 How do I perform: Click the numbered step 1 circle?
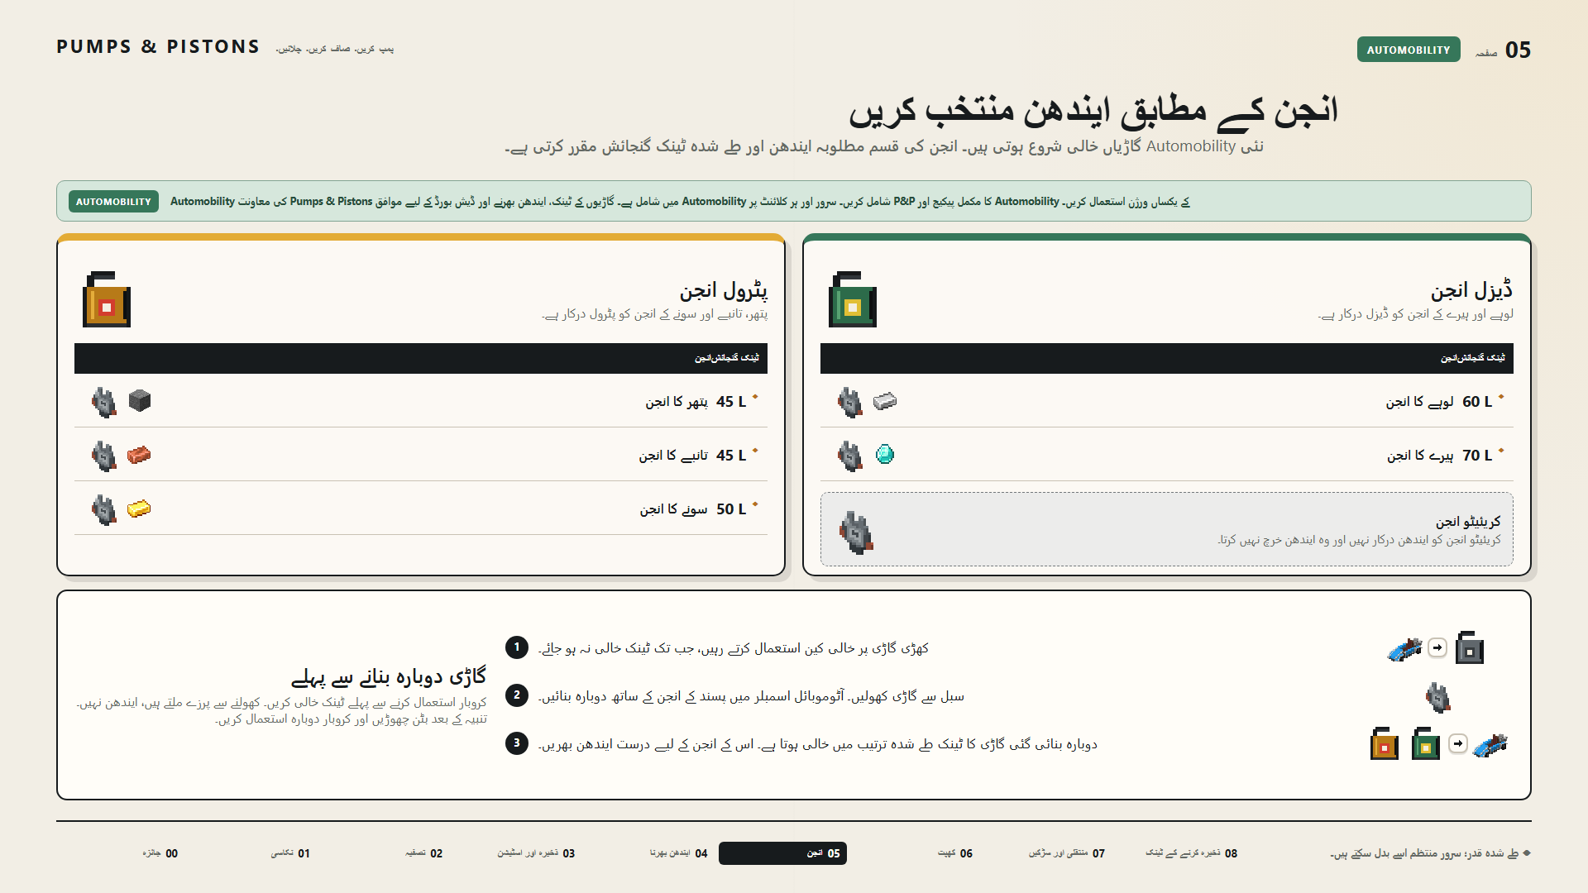click(x=517, y=647)
